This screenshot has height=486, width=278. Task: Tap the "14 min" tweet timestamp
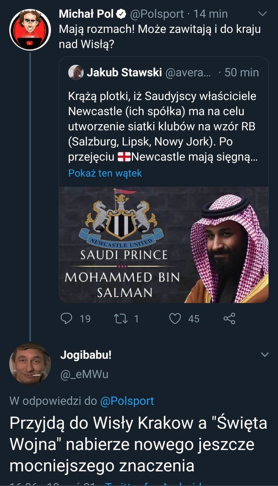(214, 14)
